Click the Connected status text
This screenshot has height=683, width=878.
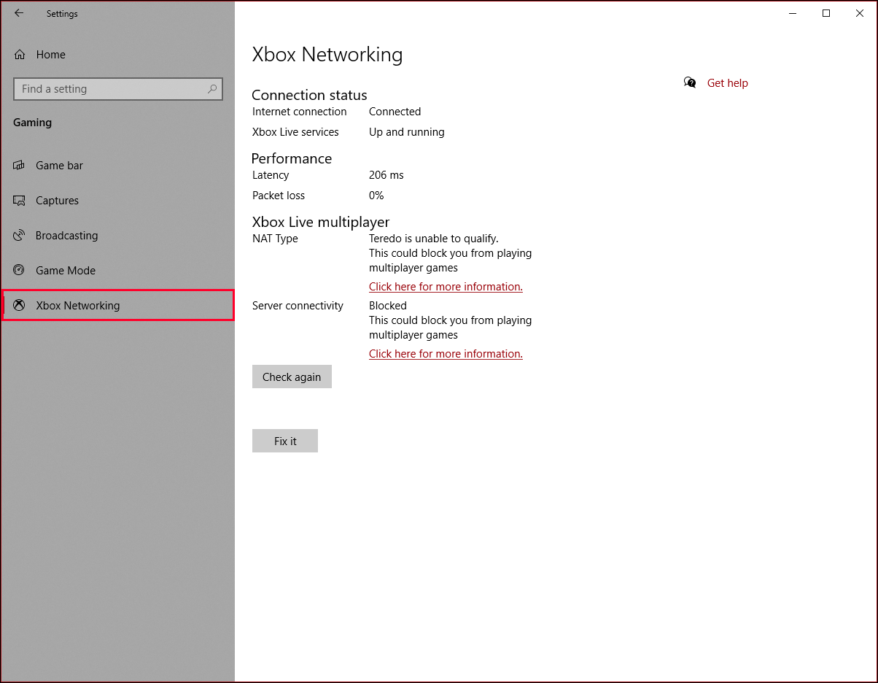click(x=395, y=112)
